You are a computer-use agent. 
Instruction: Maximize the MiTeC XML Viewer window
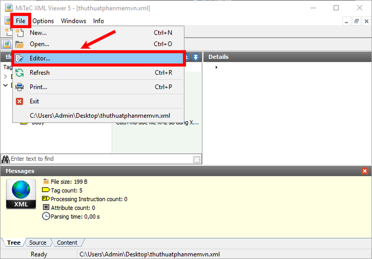coord(336,8)
